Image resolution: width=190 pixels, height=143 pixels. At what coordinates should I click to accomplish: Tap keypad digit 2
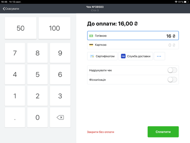[38, 96]
